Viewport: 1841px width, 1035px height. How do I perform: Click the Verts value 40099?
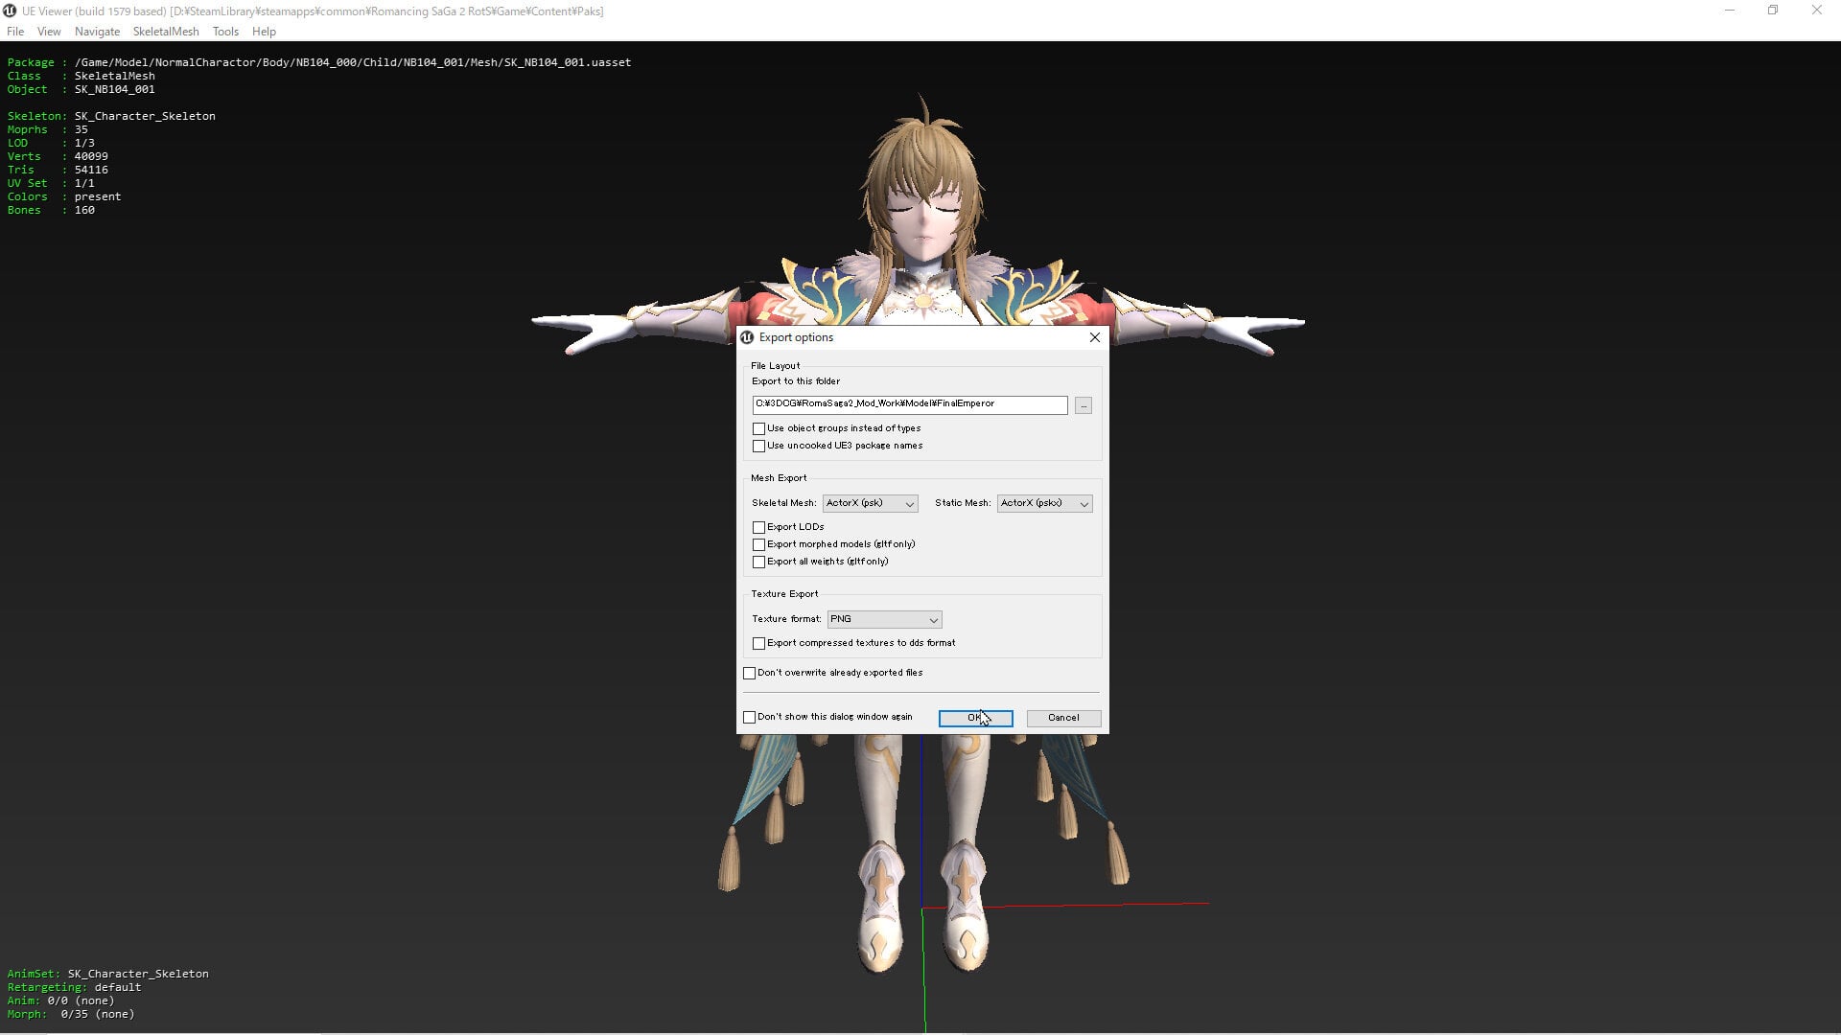click(x=91, y=156)
